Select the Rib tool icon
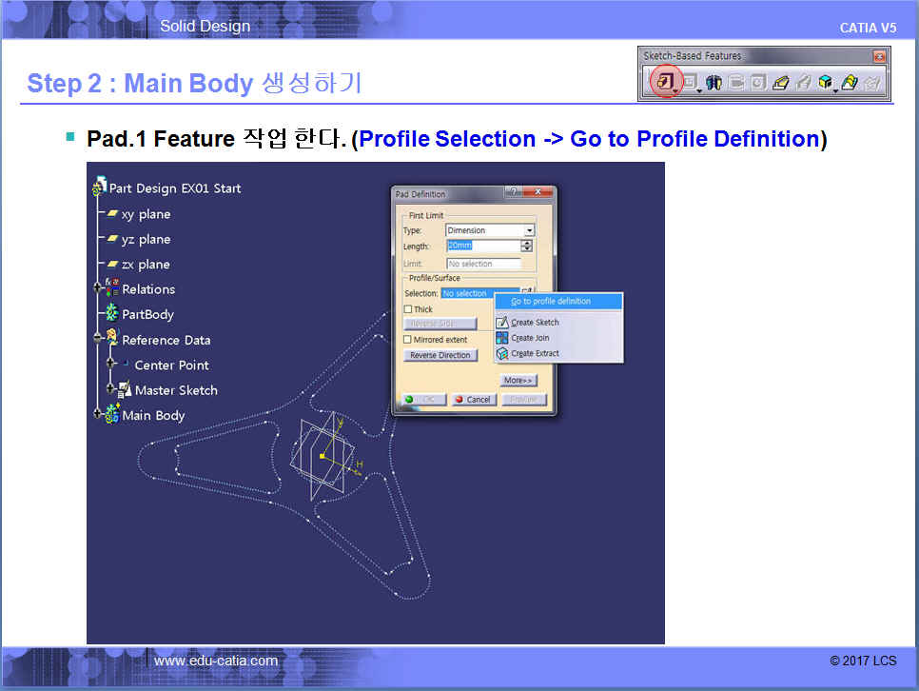 [780, 82]
